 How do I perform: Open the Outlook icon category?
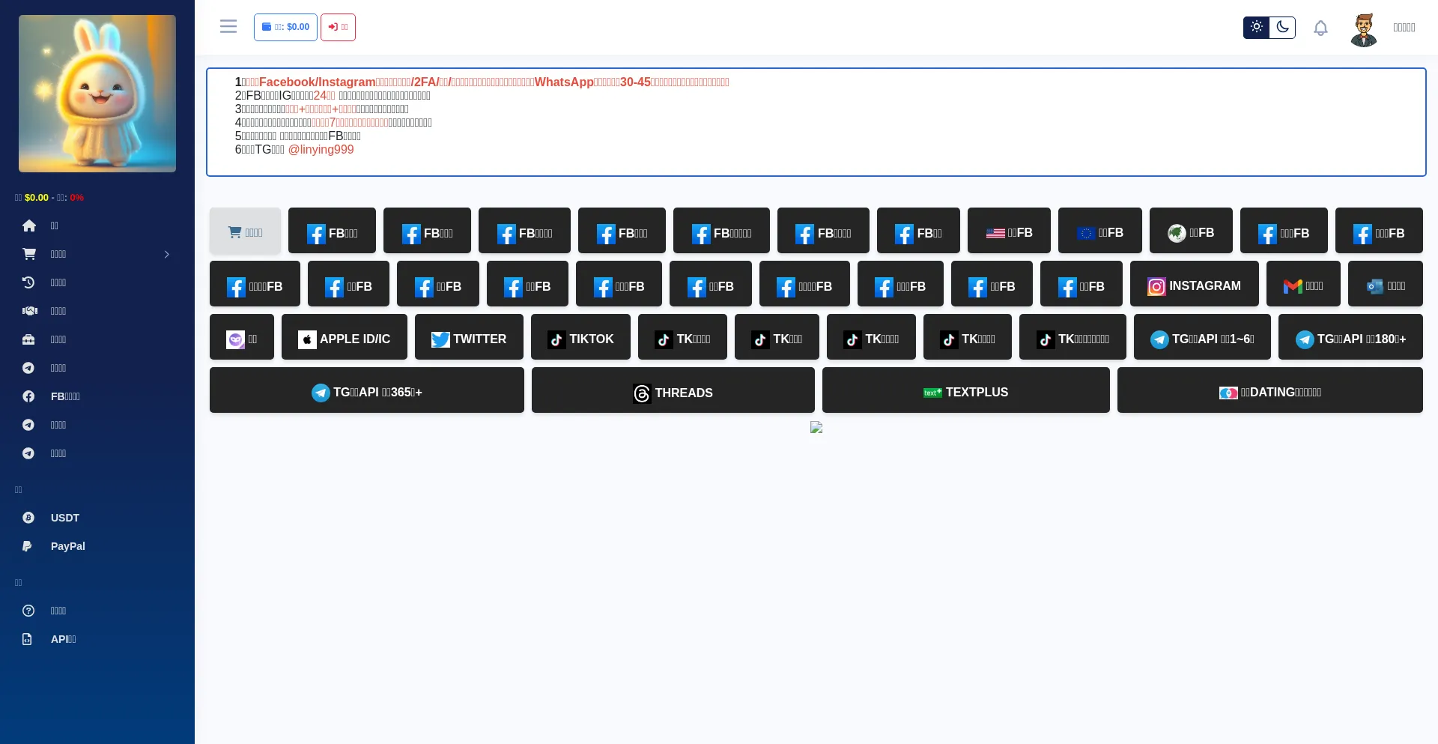[x=1386, y=285]
